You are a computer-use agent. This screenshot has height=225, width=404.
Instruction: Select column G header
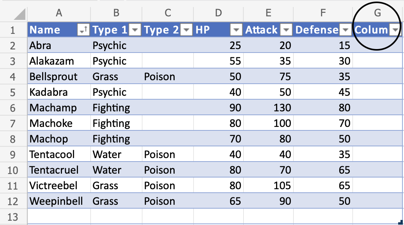377,13
